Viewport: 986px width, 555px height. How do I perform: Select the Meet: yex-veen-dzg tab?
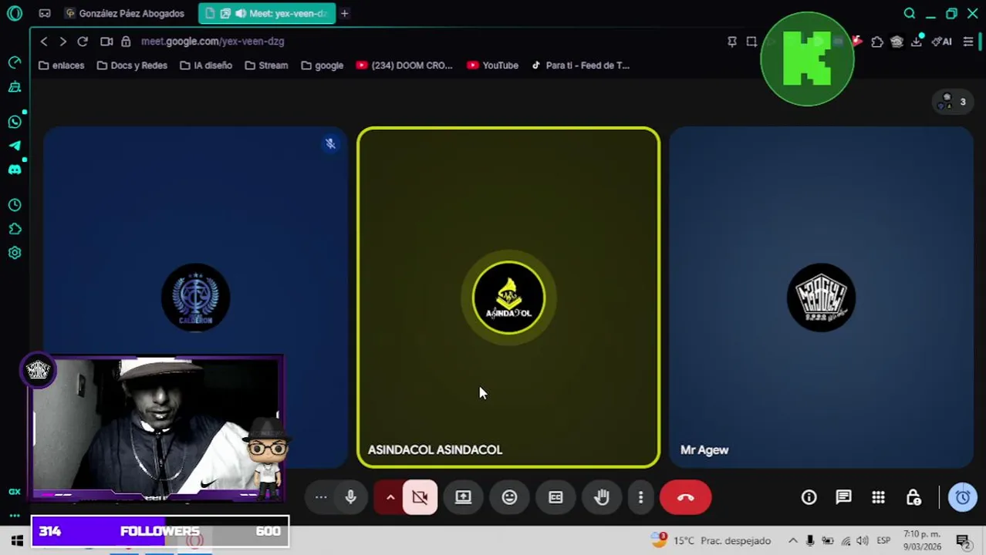click(267, 13)
